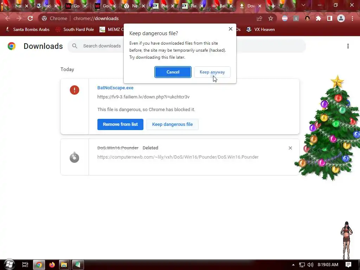Launch Firefox from the taskbar
This screenshot has width=360, height=270.
coord(52,265)
